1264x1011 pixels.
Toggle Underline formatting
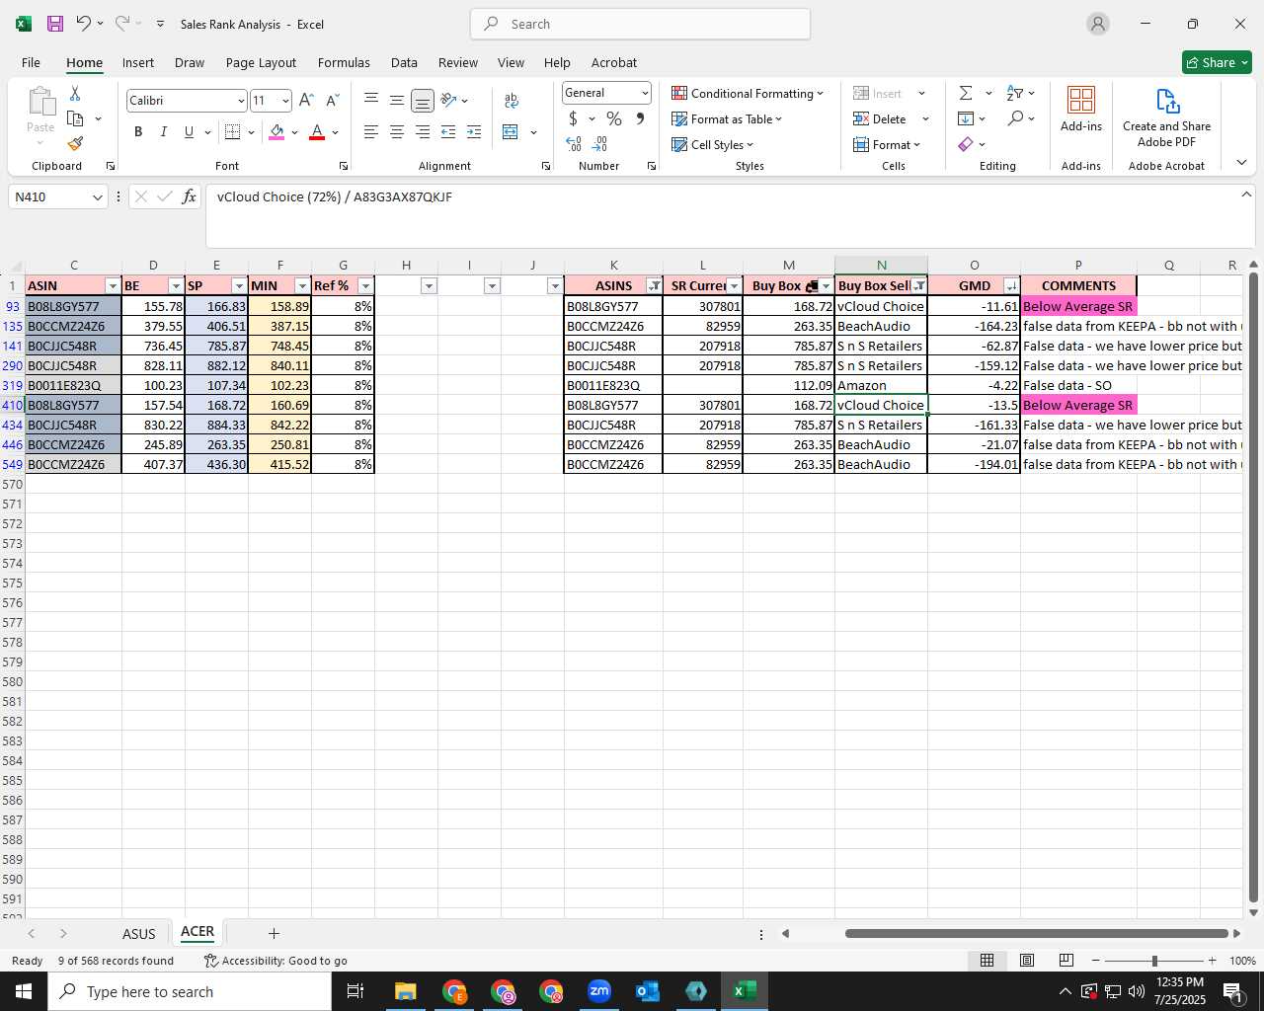click(x=189, y=131)
